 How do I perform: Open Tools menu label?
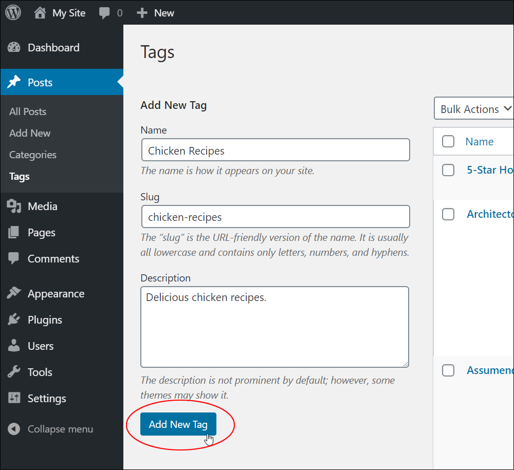[40, 372]
